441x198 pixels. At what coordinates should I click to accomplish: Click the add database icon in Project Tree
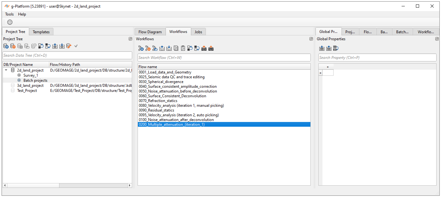(6, 46)
